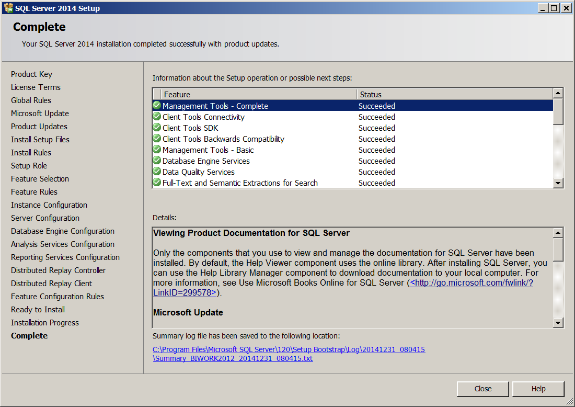Click green check icon for Full-Text and Semantic Extractions
The image size is (575, 407).
(x=157, y=183)
